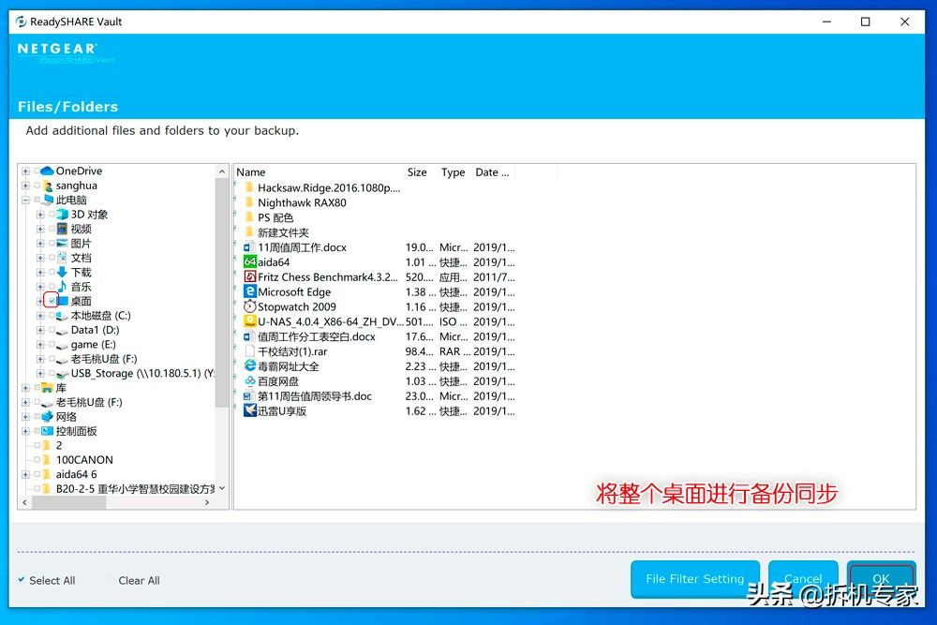This screenshot has width=937, height=625.
Task: Check the OneDrive checkbox
Action: [x=37, y=171]
